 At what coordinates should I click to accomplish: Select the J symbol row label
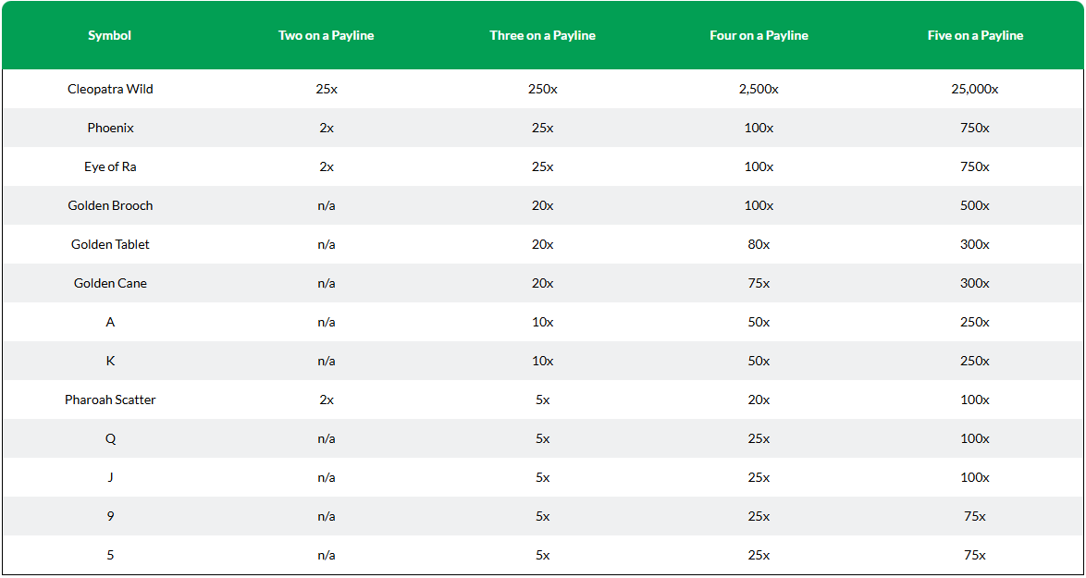click(x=110, y=477)
